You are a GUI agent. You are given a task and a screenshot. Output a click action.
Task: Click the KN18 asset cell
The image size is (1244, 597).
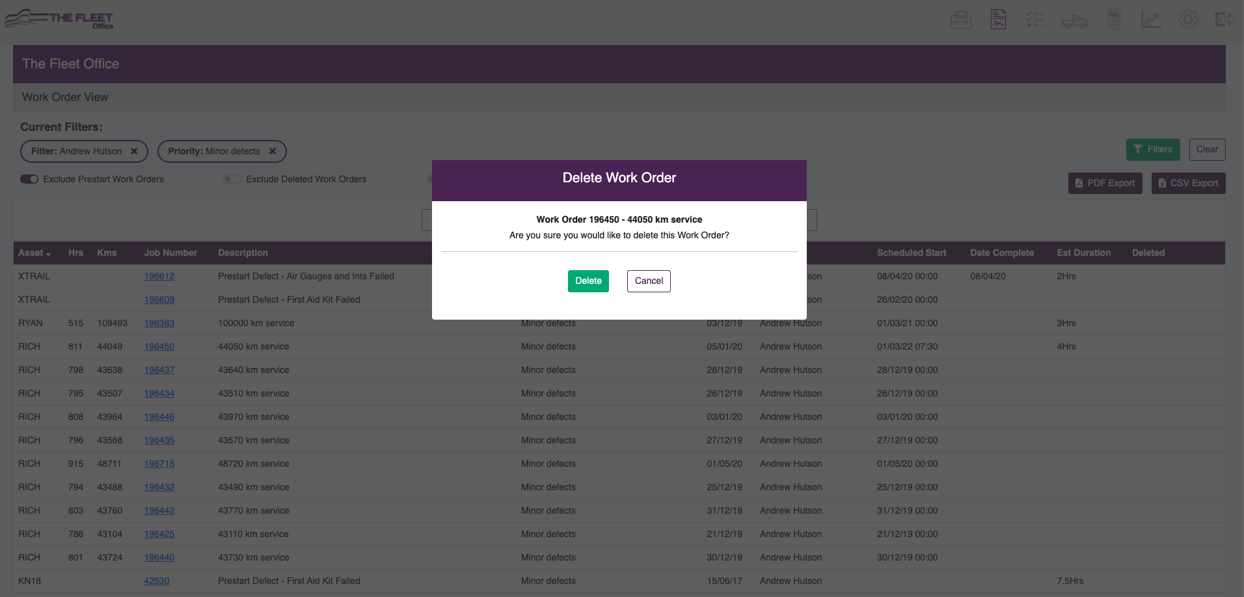29,581
